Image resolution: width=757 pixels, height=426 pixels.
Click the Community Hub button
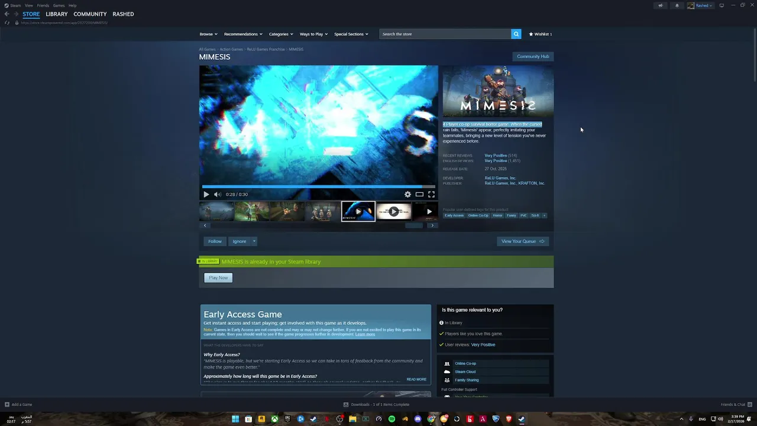click(x=533, y=56)
